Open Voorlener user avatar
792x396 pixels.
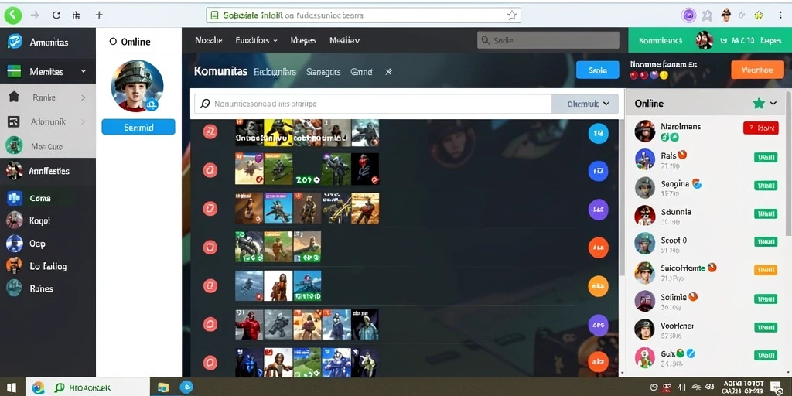click(645, 329)
